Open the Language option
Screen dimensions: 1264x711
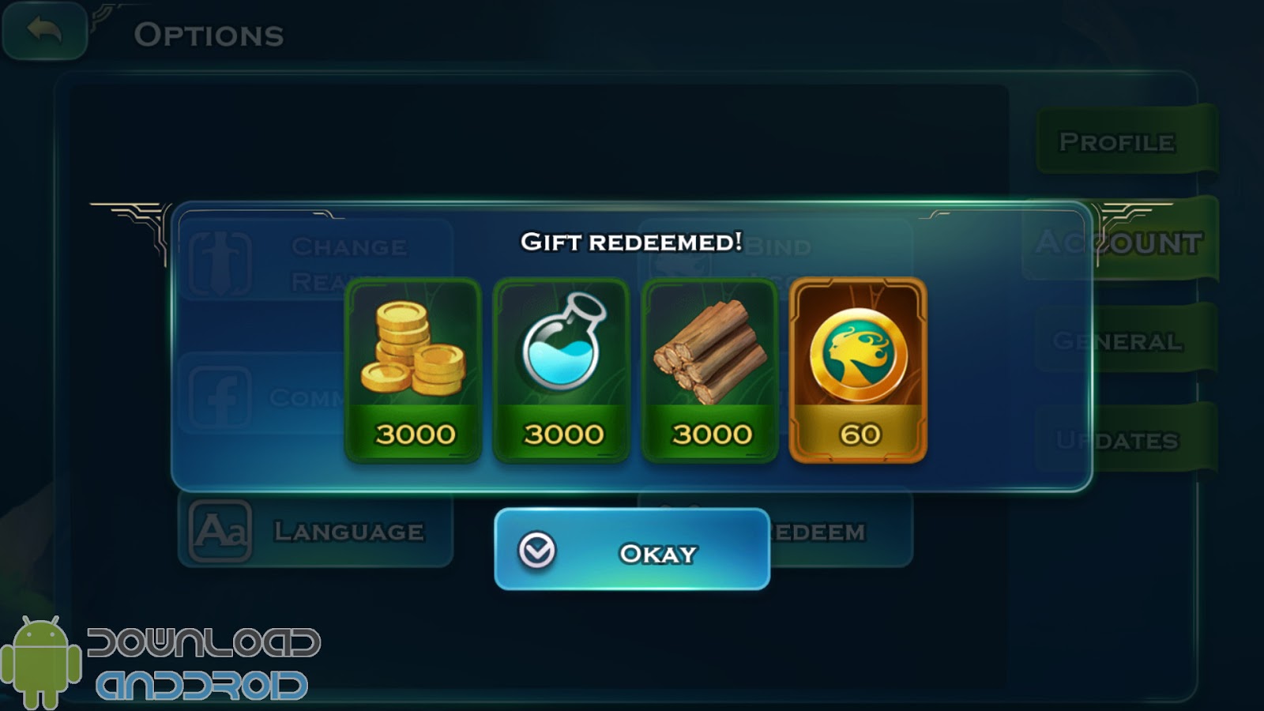[316, 530]
